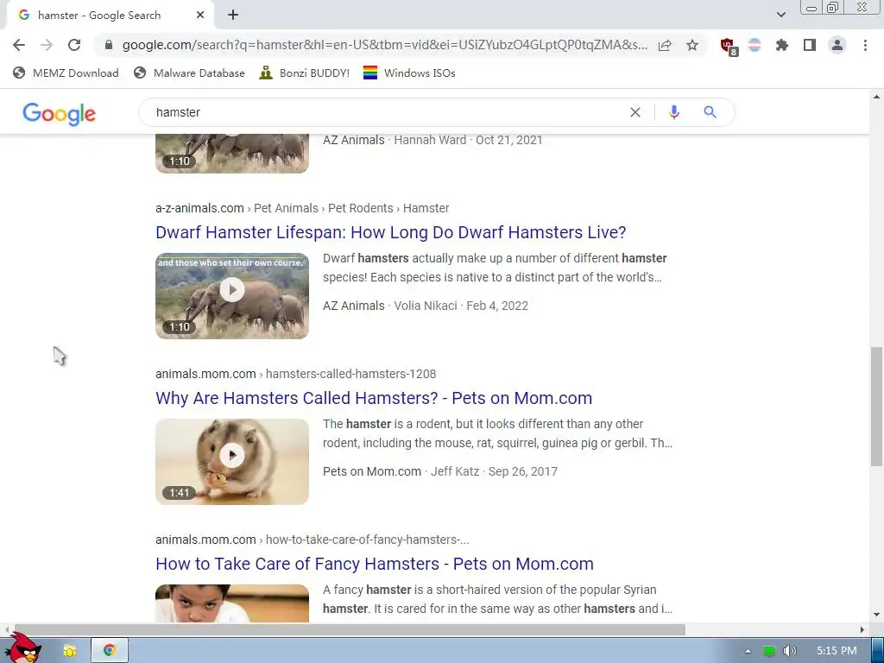Image resolution: width=884 pixels, height=663 pixels.
Task: Click the Sep 26, 2017 date text
Action: click(522, 471)
